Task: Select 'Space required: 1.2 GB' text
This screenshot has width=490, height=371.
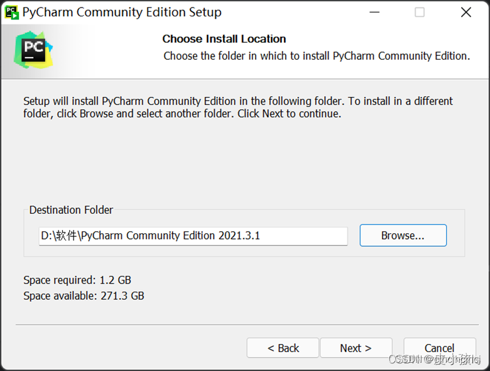Action: click(x=77, y=280)
